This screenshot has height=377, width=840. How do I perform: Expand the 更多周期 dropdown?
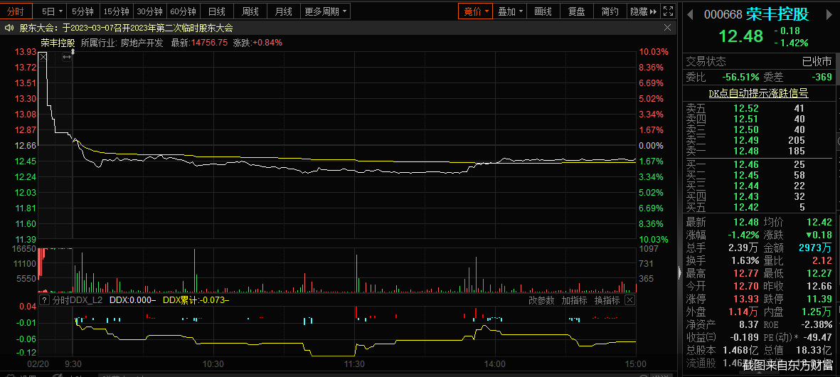point(326,11)
